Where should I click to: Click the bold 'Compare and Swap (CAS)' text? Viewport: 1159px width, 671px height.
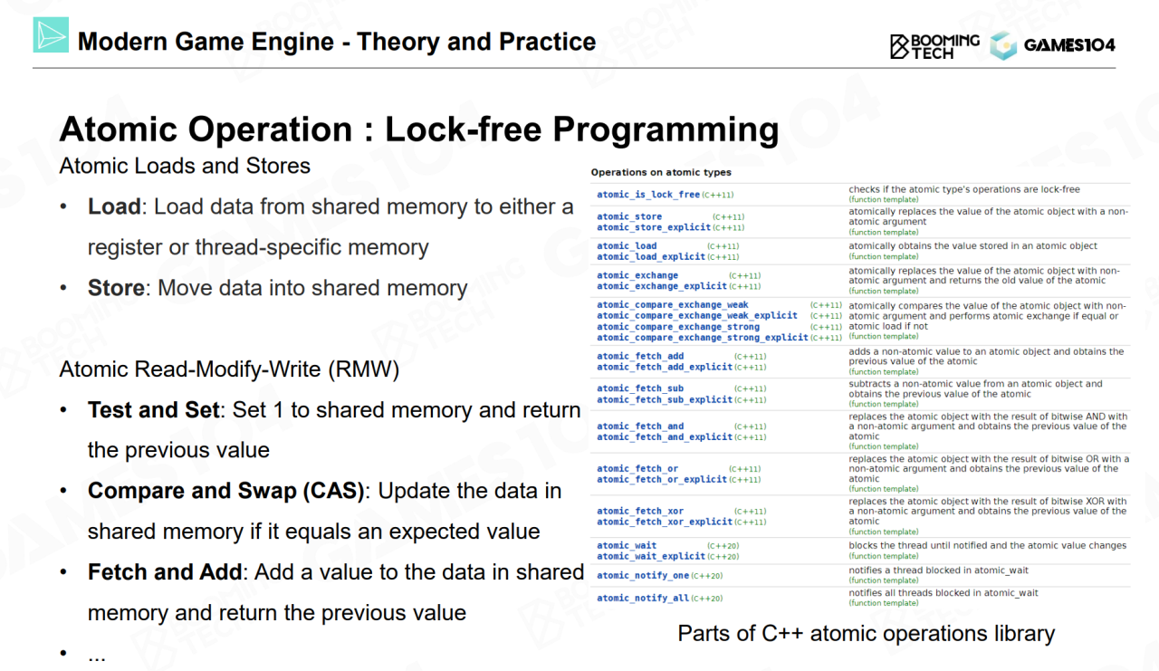click(225, 491)
